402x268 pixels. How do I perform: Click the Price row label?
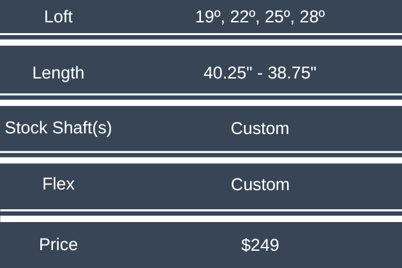[x=58, y=244]
